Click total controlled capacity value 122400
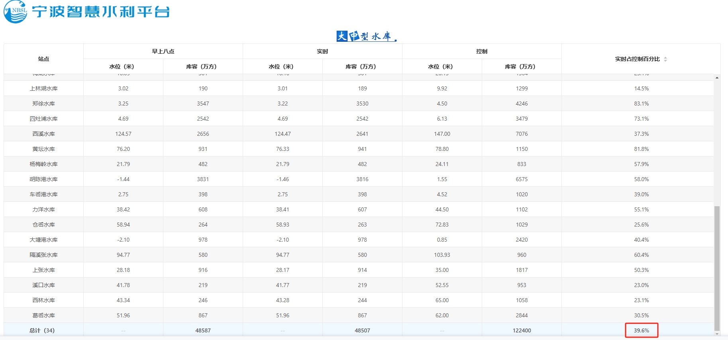 (x=522, y=330)
